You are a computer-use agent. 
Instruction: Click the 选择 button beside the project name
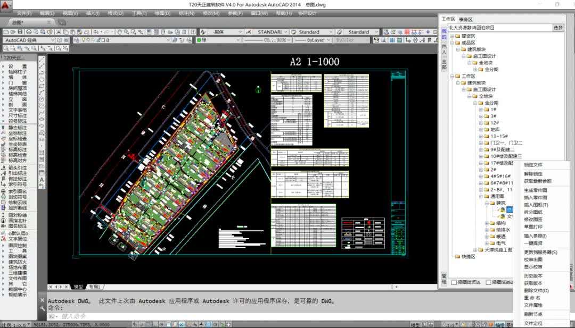pyautogui.click(x=557, y=27)
